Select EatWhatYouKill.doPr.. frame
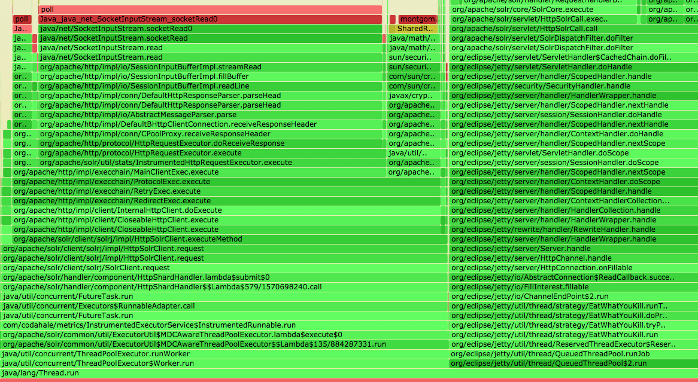This screenshot has height=382, width=698. click(573, 316)
